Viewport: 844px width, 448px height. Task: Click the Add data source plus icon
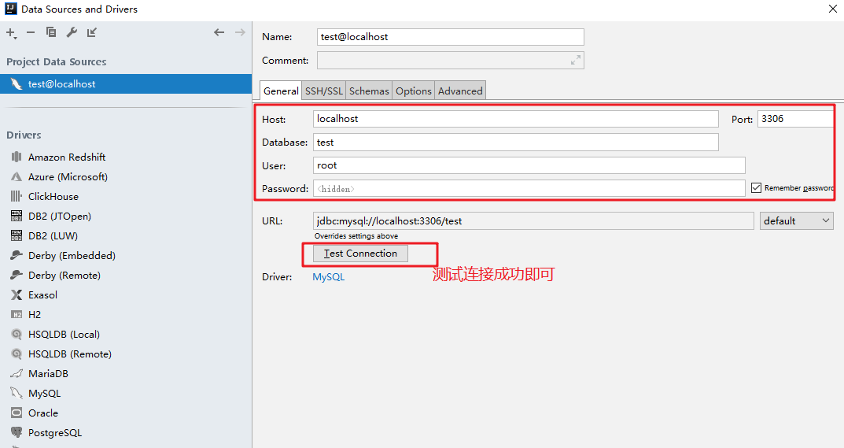click(10, 32)
